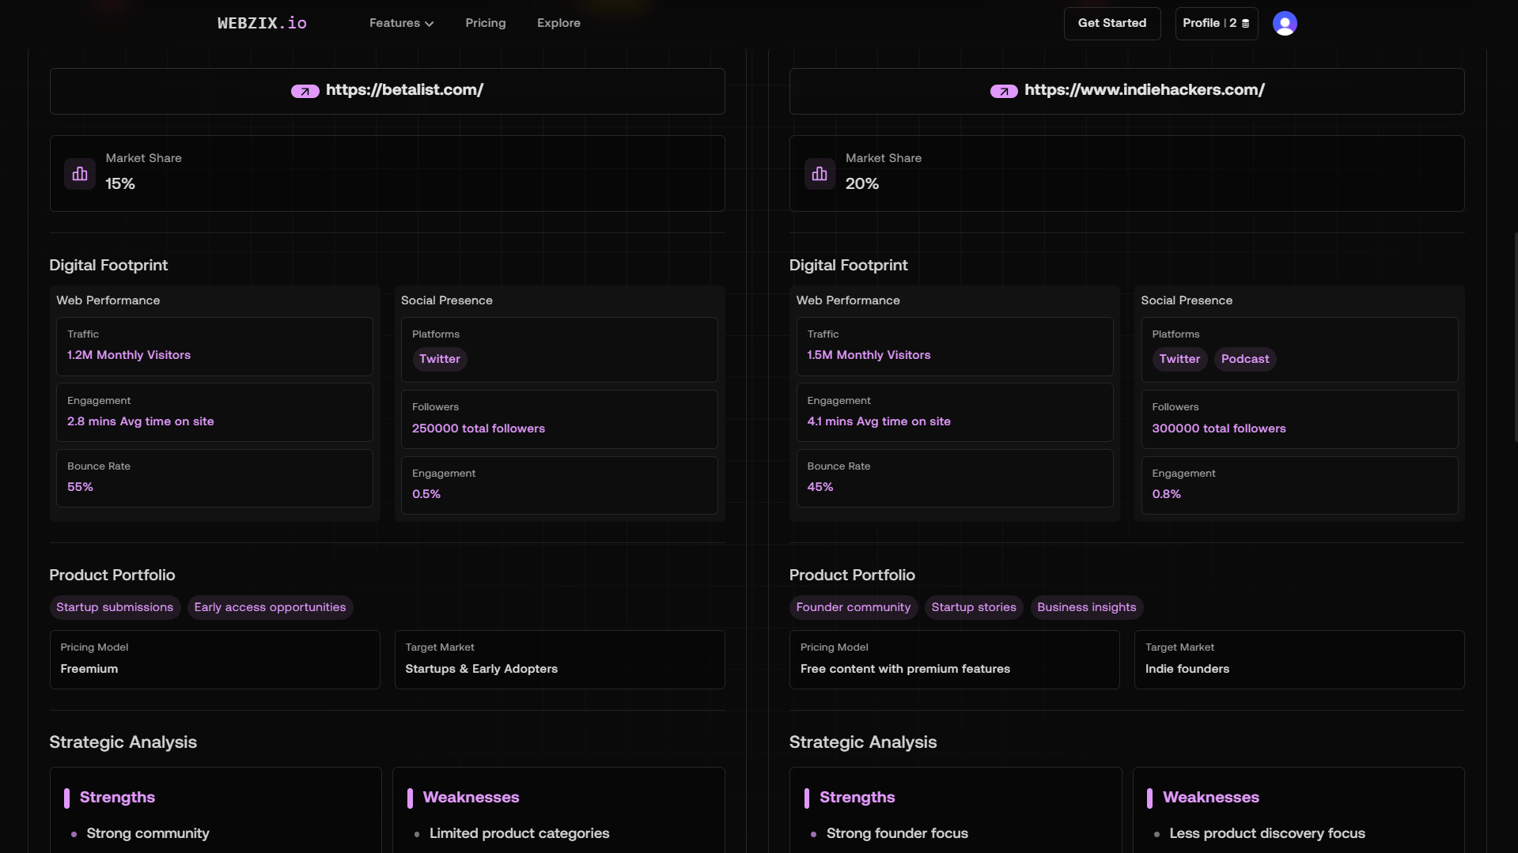Open the Pricing page
The height and width of the screenshot is (853, 1518).
(486, 23)
